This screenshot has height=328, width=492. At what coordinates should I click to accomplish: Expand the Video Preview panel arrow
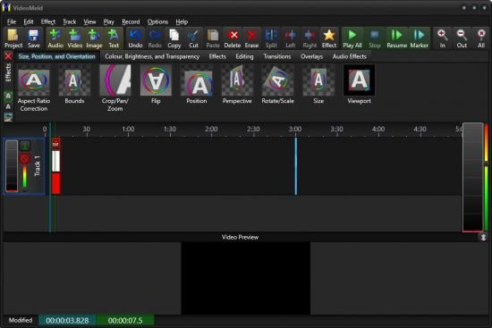(484, 238)
